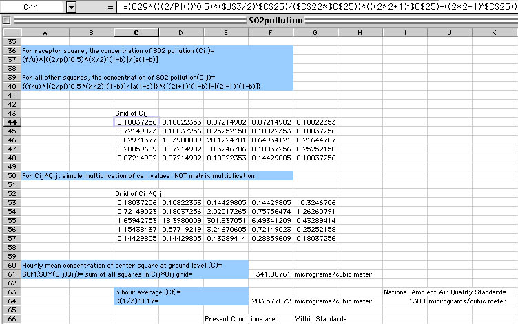Select the cell with value 1.15438437

[136, 229]
